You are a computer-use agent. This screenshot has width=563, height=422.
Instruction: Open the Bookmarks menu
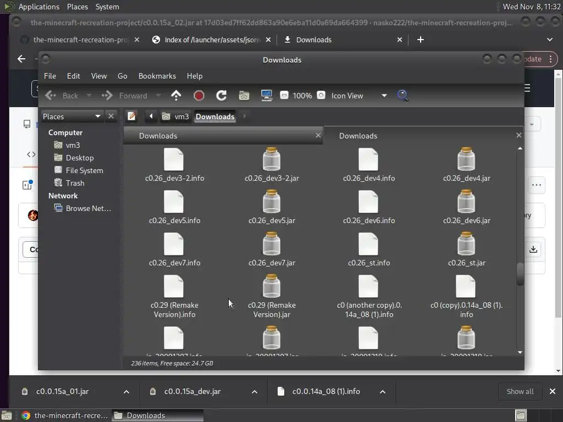157,76
